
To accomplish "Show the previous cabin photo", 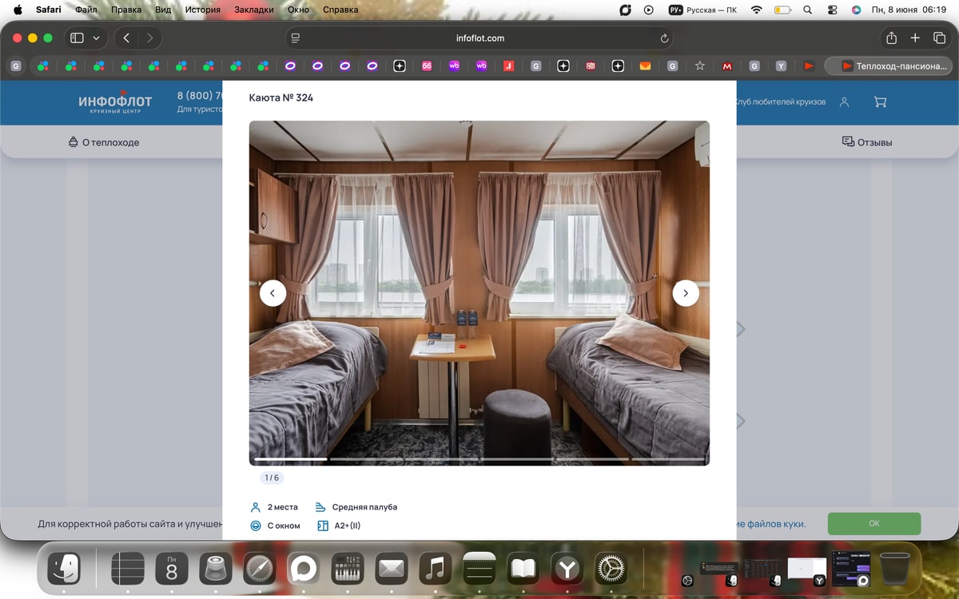I will pos(273,293).
